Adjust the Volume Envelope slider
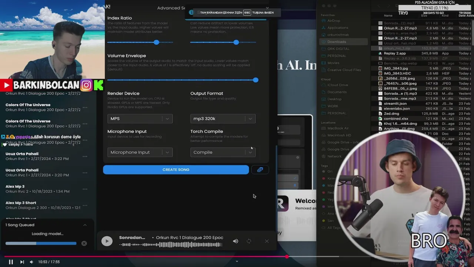 (256, 80)
